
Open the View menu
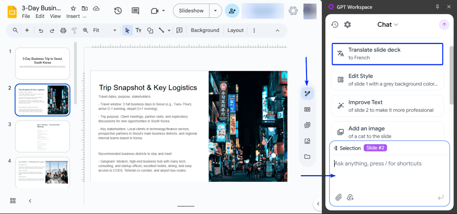(x=55, y=16)
